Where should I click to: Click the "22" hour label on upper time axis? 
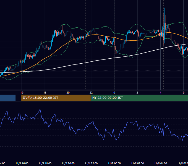91,93
